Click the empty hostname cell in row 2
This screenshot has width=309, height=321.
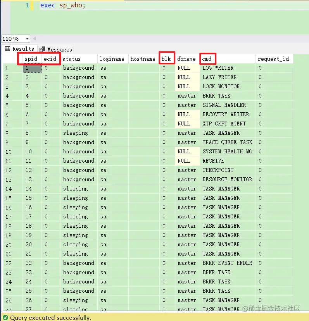point(144,77)
